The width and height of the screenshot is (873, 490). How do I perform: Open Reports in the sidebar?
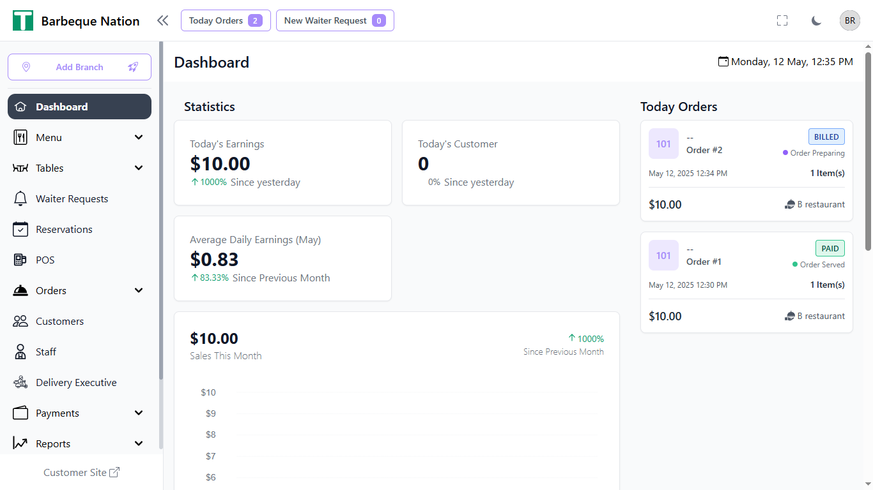[x=53, y=443]
